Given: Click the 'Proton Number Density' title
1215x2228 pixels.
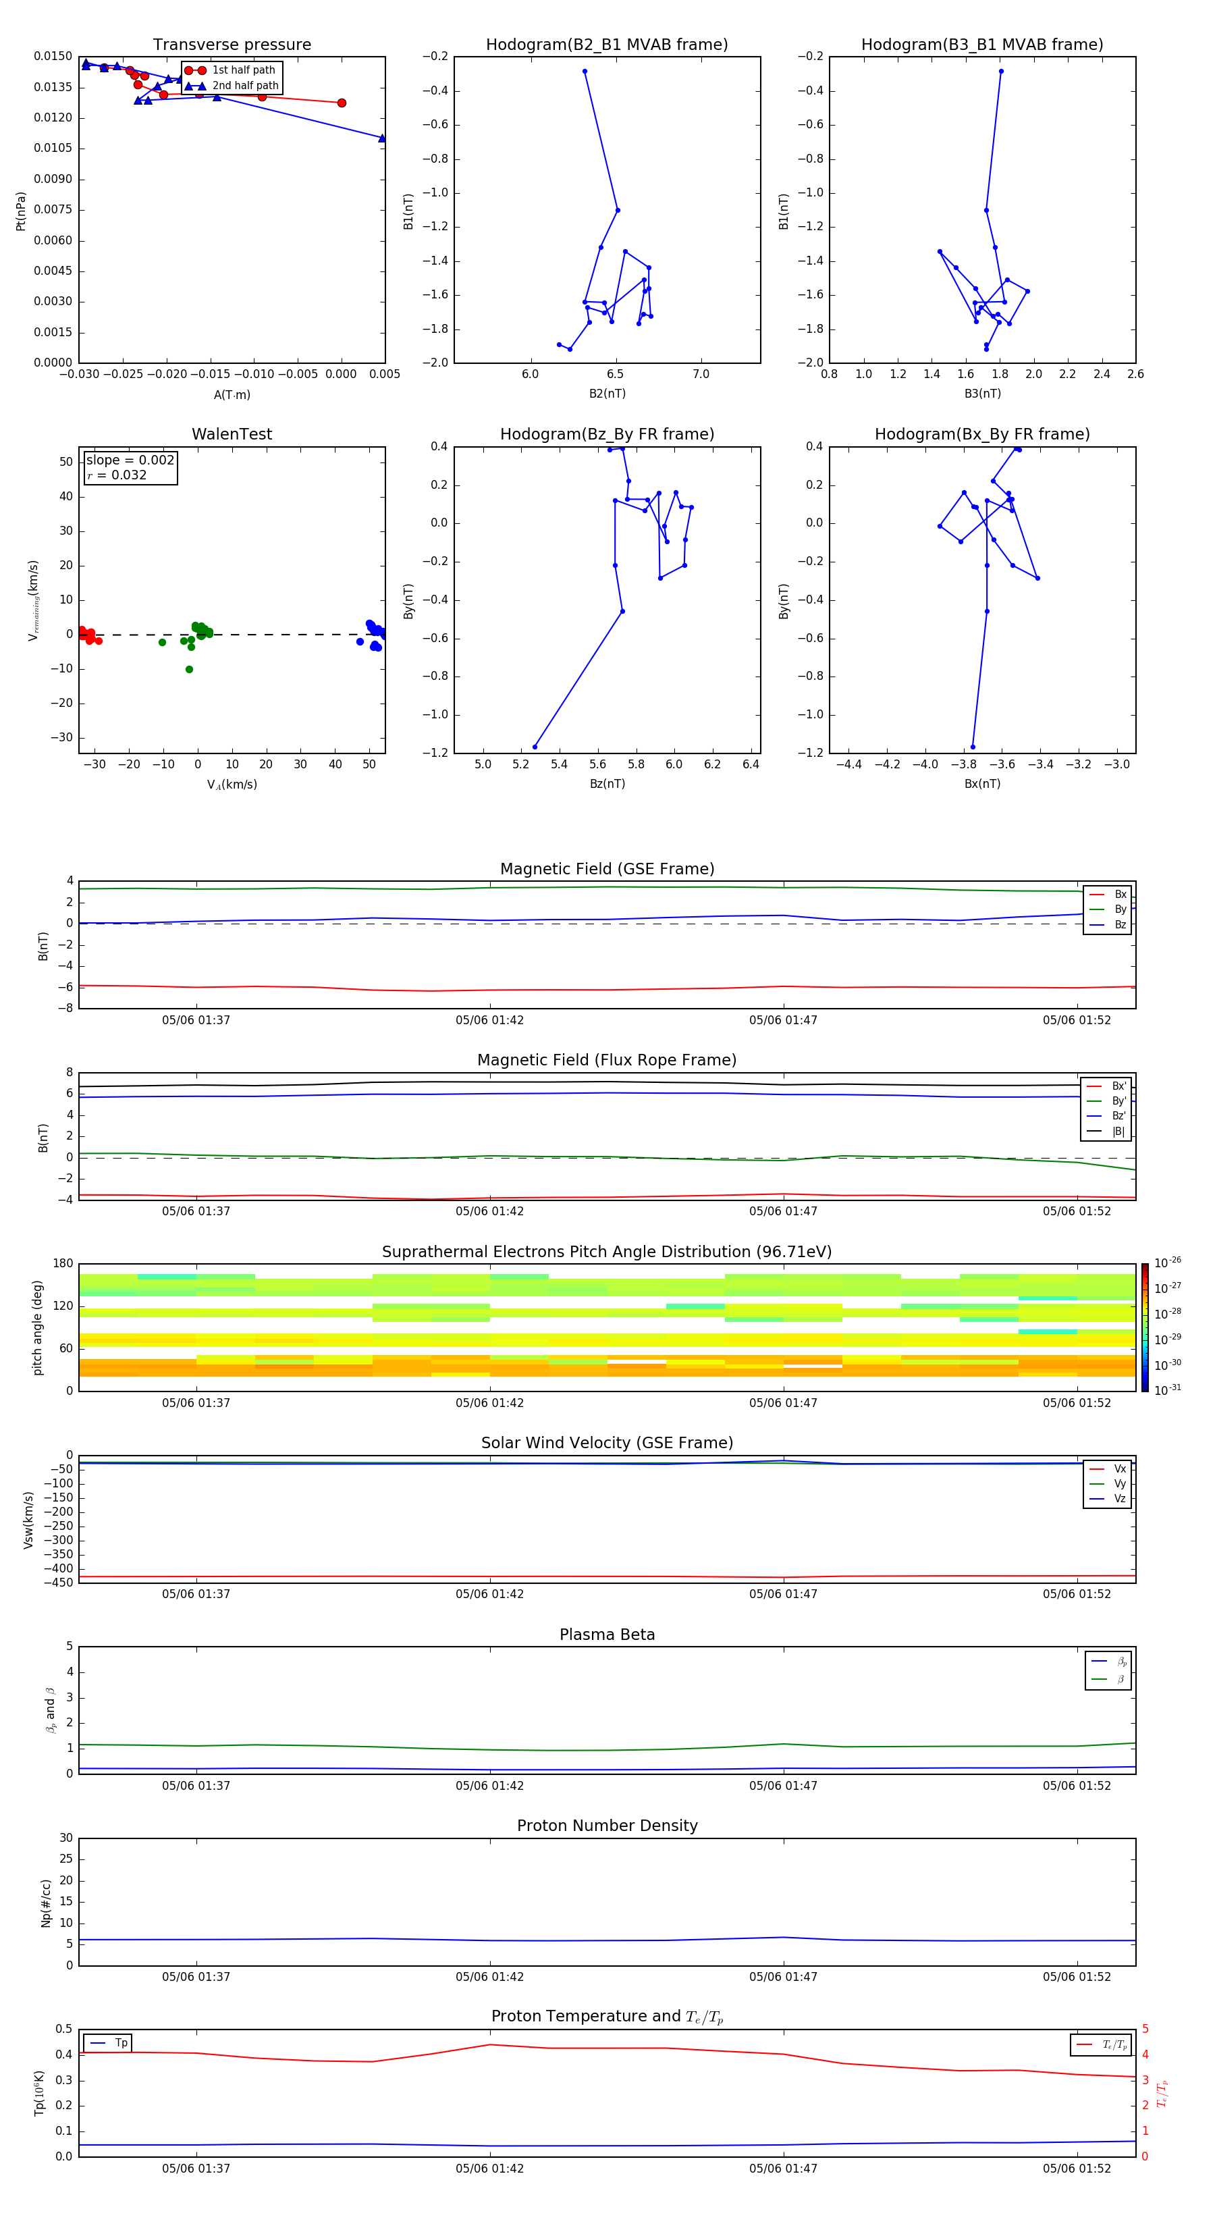Looking at the screenshot, I should click(x=607, y=1826).
